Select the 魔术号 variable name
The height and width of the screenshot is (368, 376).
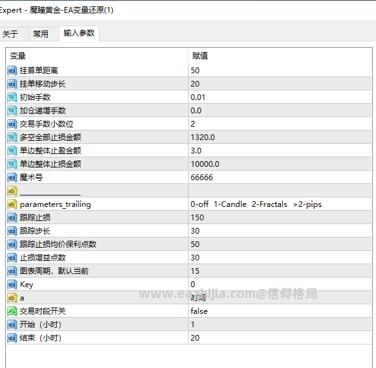[x=31, y=178]
